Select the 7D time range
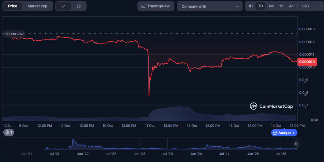The image size is (324, 162). (260, 6)
